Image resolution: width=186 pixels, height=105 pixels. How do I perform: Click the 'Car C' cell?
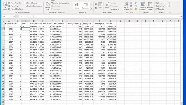click(26, 26)
